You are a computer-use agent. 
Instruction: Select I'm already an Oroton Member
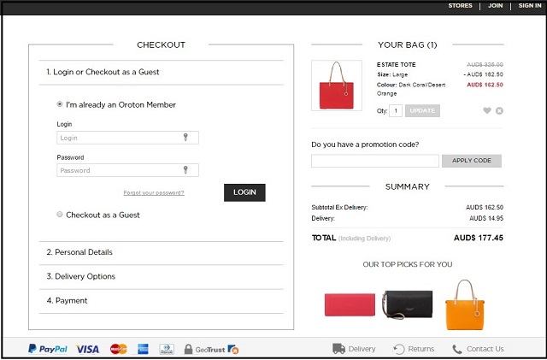[x=60, y=104]
